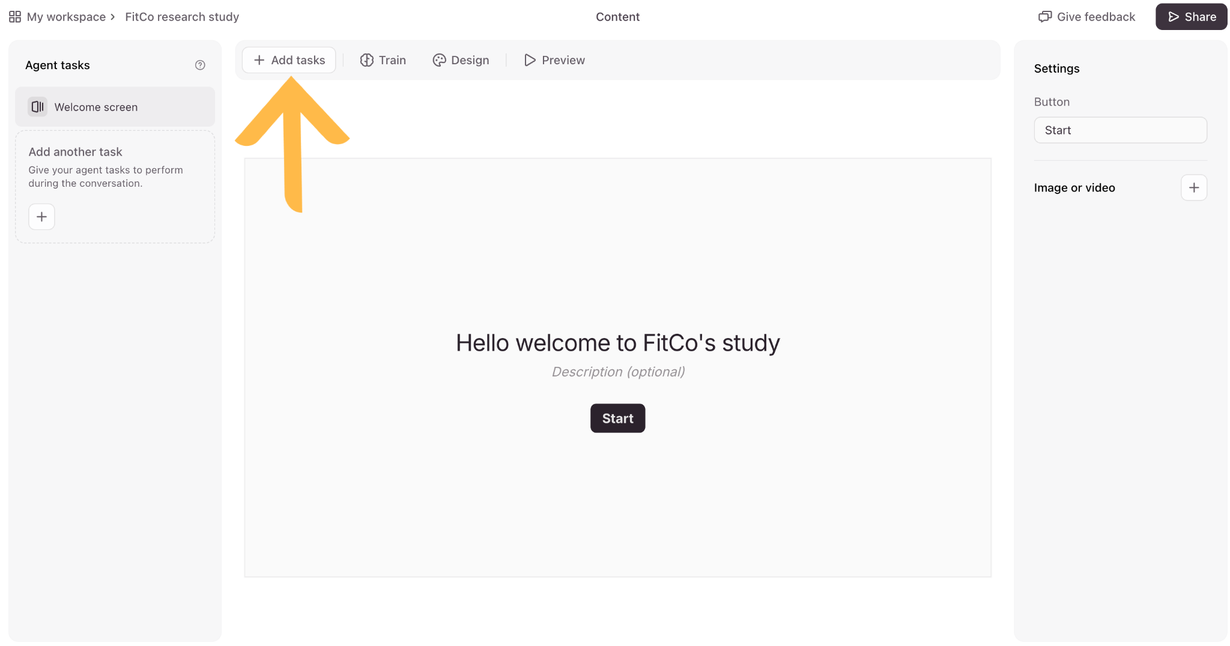Click the Give feedback chat icon

pyautogui.click(x=1045, y=17)
